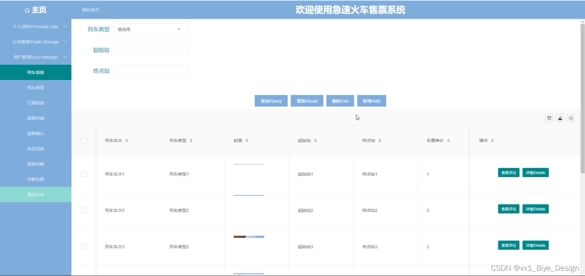Viewport: 585px width, 276px height.
Task: Open 订票信息 sidebar item
Action: pos(36,103)
